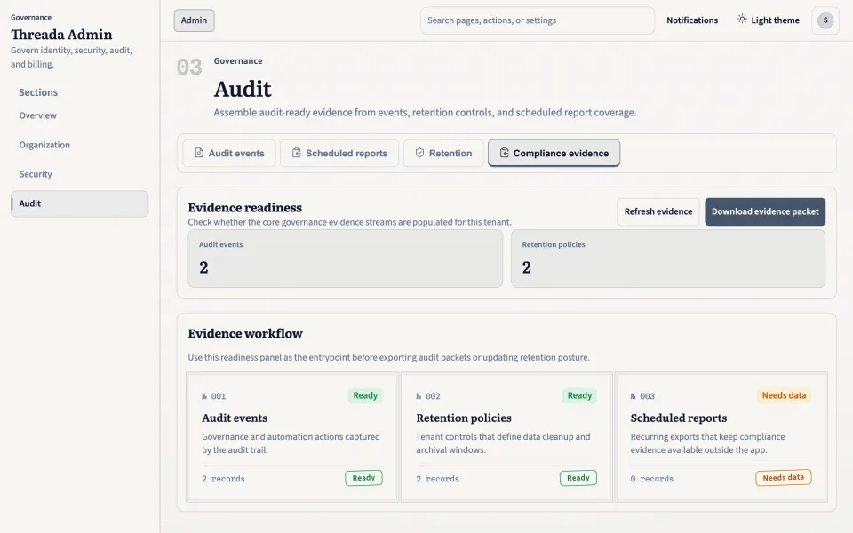Image resolution: width=853 pixels, height=533 pixels.
Task: Click the Sections sidebar heading
Action: [38, 92]
